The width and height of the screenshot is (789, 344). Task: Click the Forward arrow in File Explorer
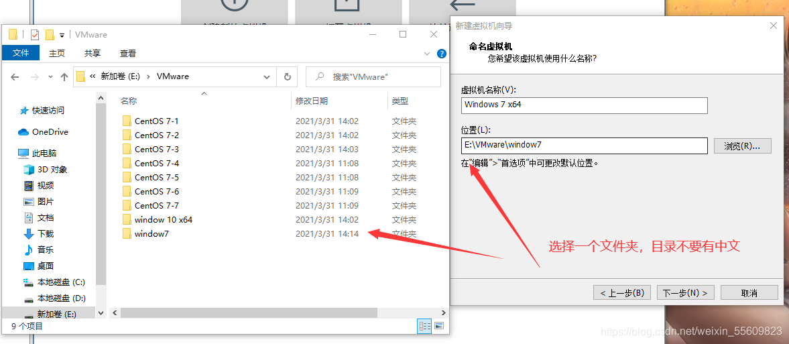click(34, 77)
